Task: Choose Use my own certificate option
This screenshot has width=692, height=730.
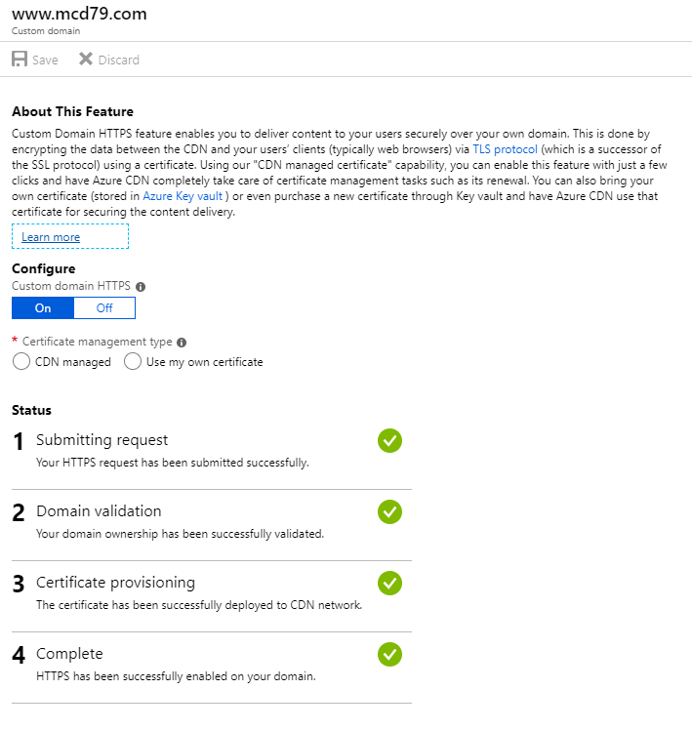Action: (x=133, y=362)
